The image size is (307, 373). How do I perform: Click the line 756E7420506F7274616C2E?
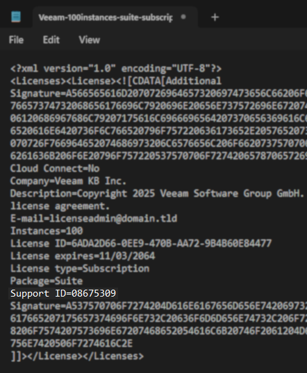(72, 344)
